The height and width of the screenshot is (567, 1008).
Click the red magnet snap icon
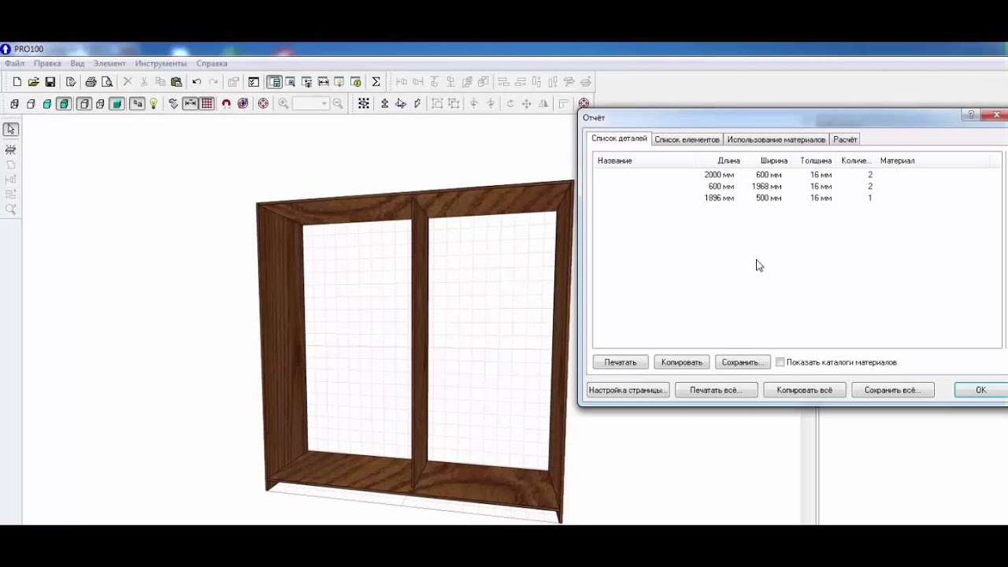click(226, 104)
